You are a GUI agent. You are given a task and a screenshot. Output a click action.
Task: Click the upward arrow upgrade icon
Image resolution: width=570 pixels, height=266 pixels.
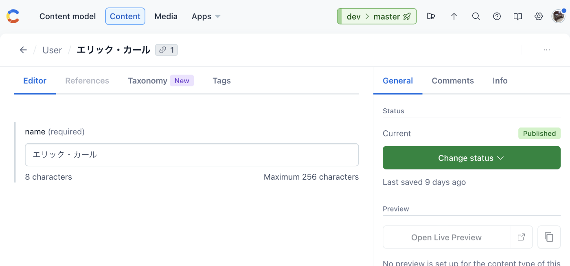click(454, 16)
